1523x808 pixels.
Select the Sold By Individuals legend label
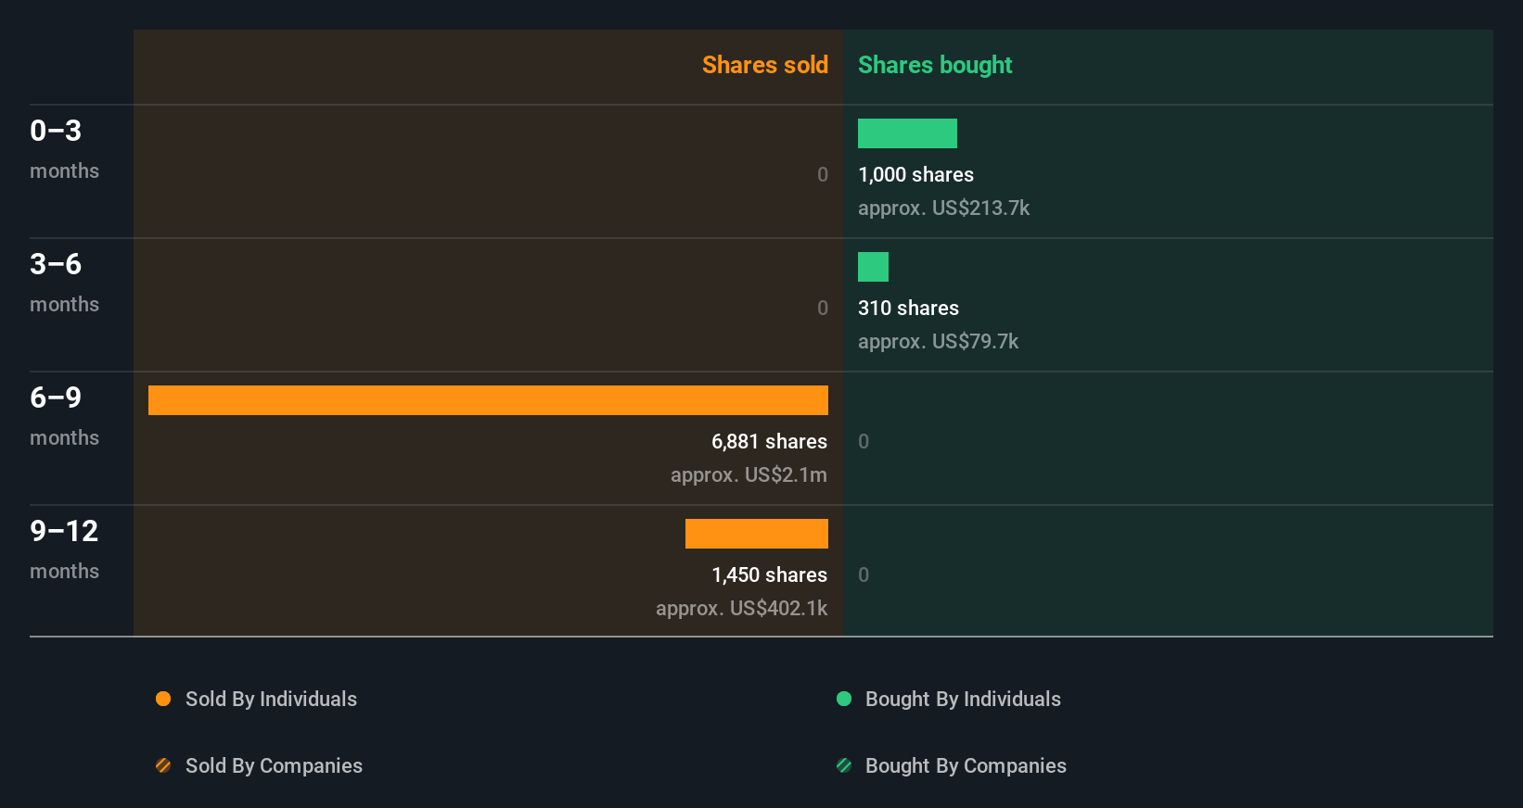click(271, 699)
